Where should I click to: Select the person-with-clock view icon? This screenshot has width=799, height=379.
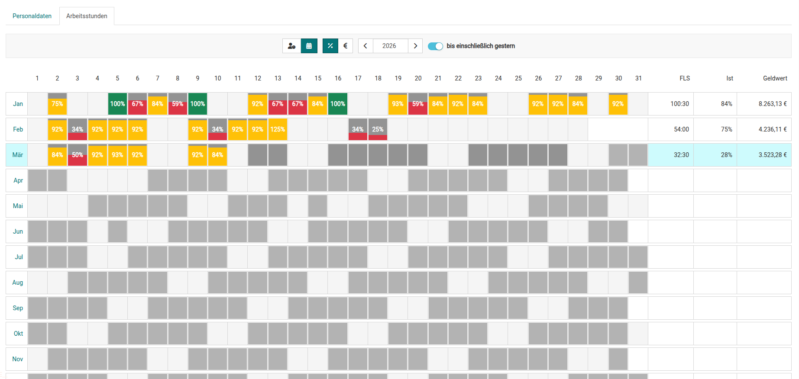point(291,46)
